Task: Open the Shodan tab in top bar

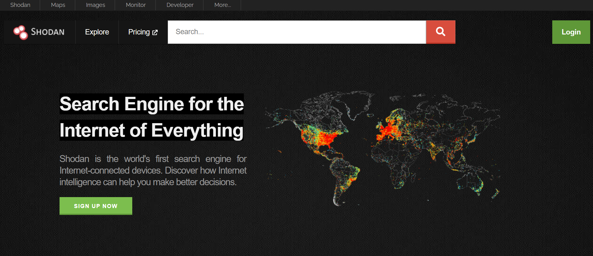Action: point(20,5)
